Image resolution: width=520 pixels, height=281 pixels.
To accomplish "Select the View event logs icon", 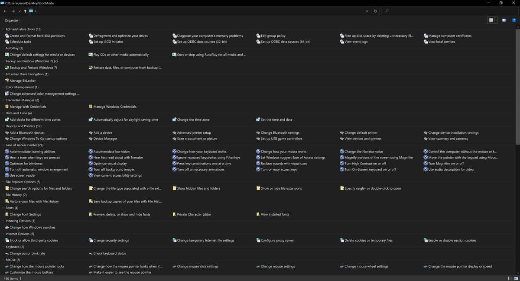I will [x=342, y=42].
